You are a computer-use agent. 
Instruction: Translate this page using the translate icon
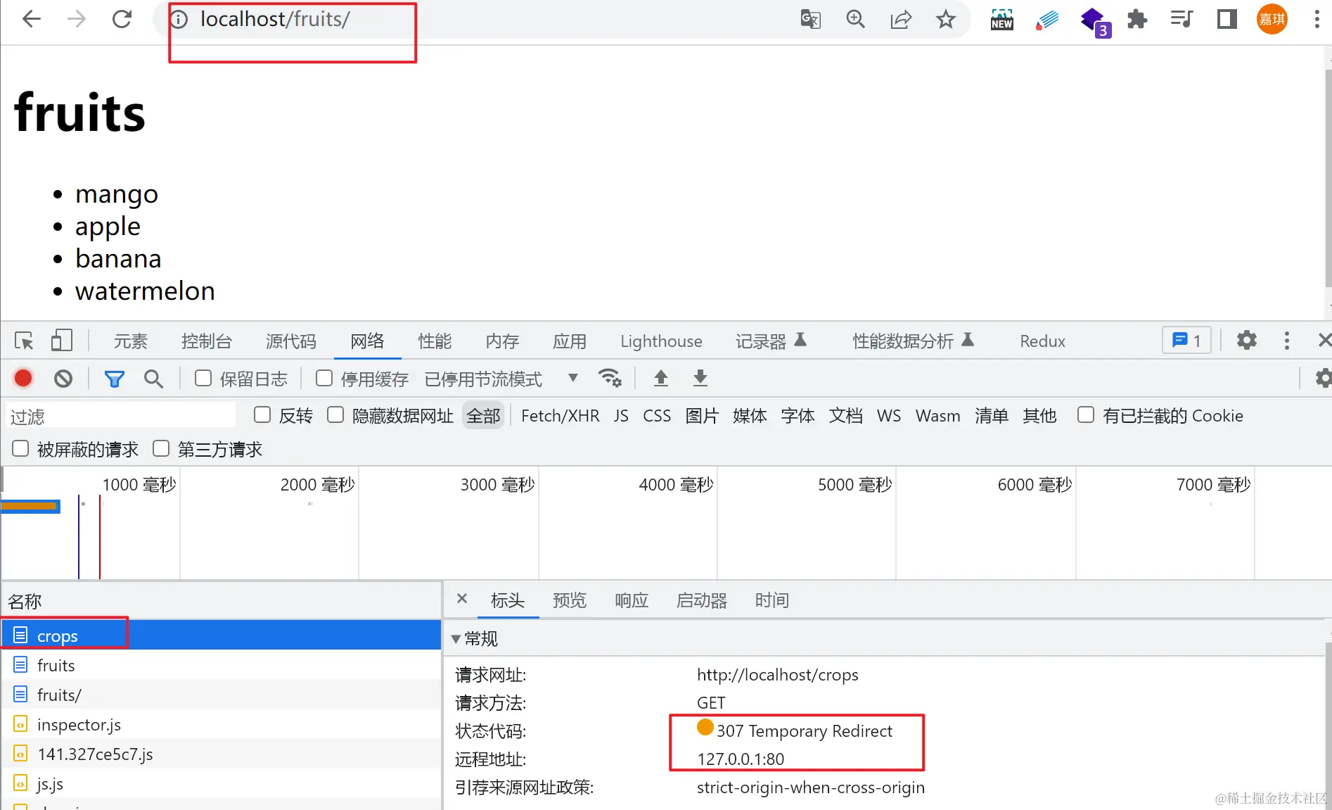pyautogui.click(x=810, y=19)
